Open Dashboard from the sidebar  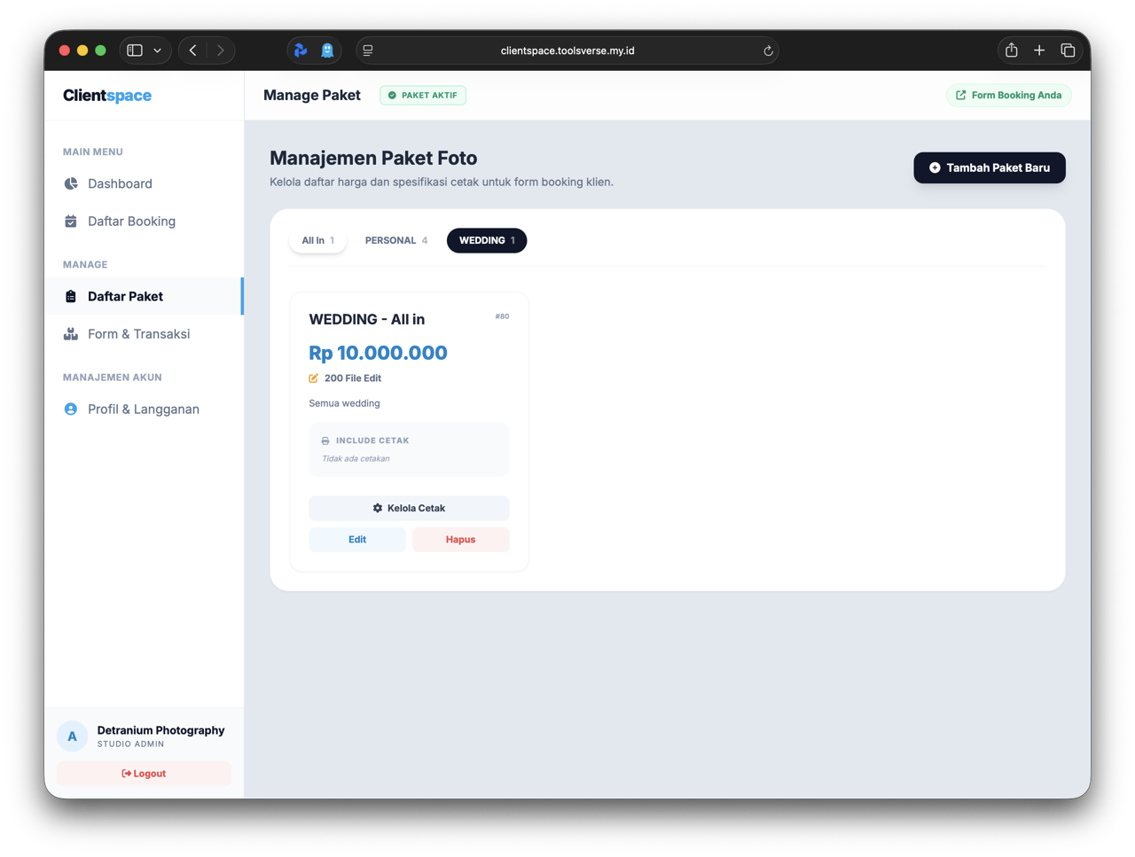(120, 183)
